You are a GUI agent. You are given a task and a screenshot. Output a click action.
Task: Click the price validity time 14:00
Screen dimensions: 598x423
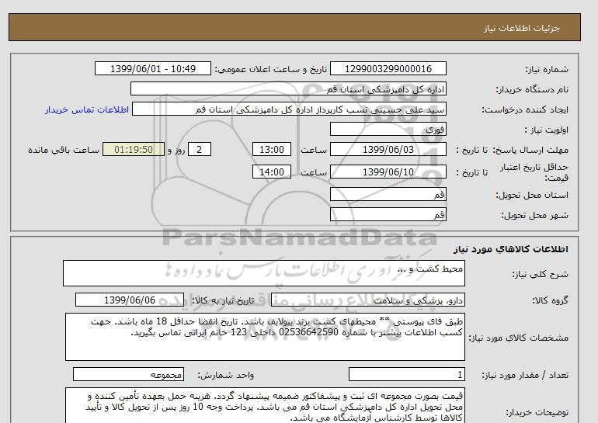tap(272, 172)
